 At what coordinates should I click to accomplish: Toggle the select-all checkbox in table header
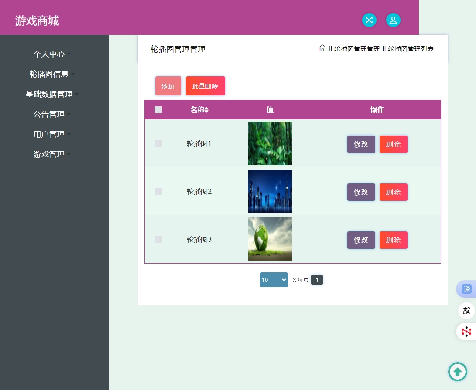pos(158,110)
